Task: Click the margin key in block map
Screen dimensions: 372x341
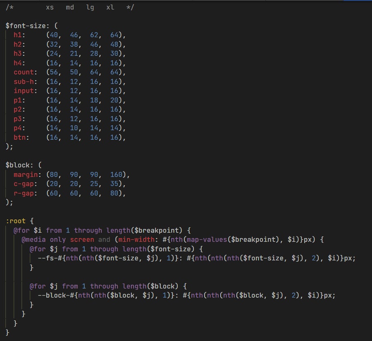Action: tap(26, 175)
